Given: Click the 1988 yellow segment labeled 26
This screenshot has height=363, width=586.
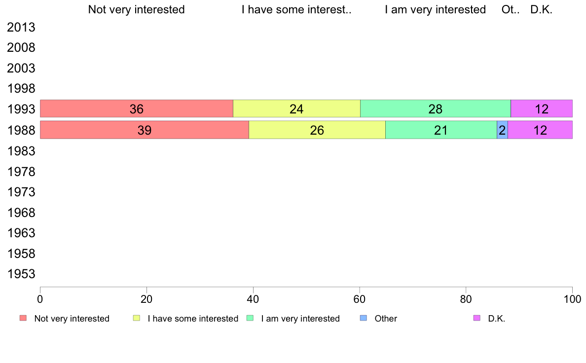Looking at the screenshot, I should 317,130.
